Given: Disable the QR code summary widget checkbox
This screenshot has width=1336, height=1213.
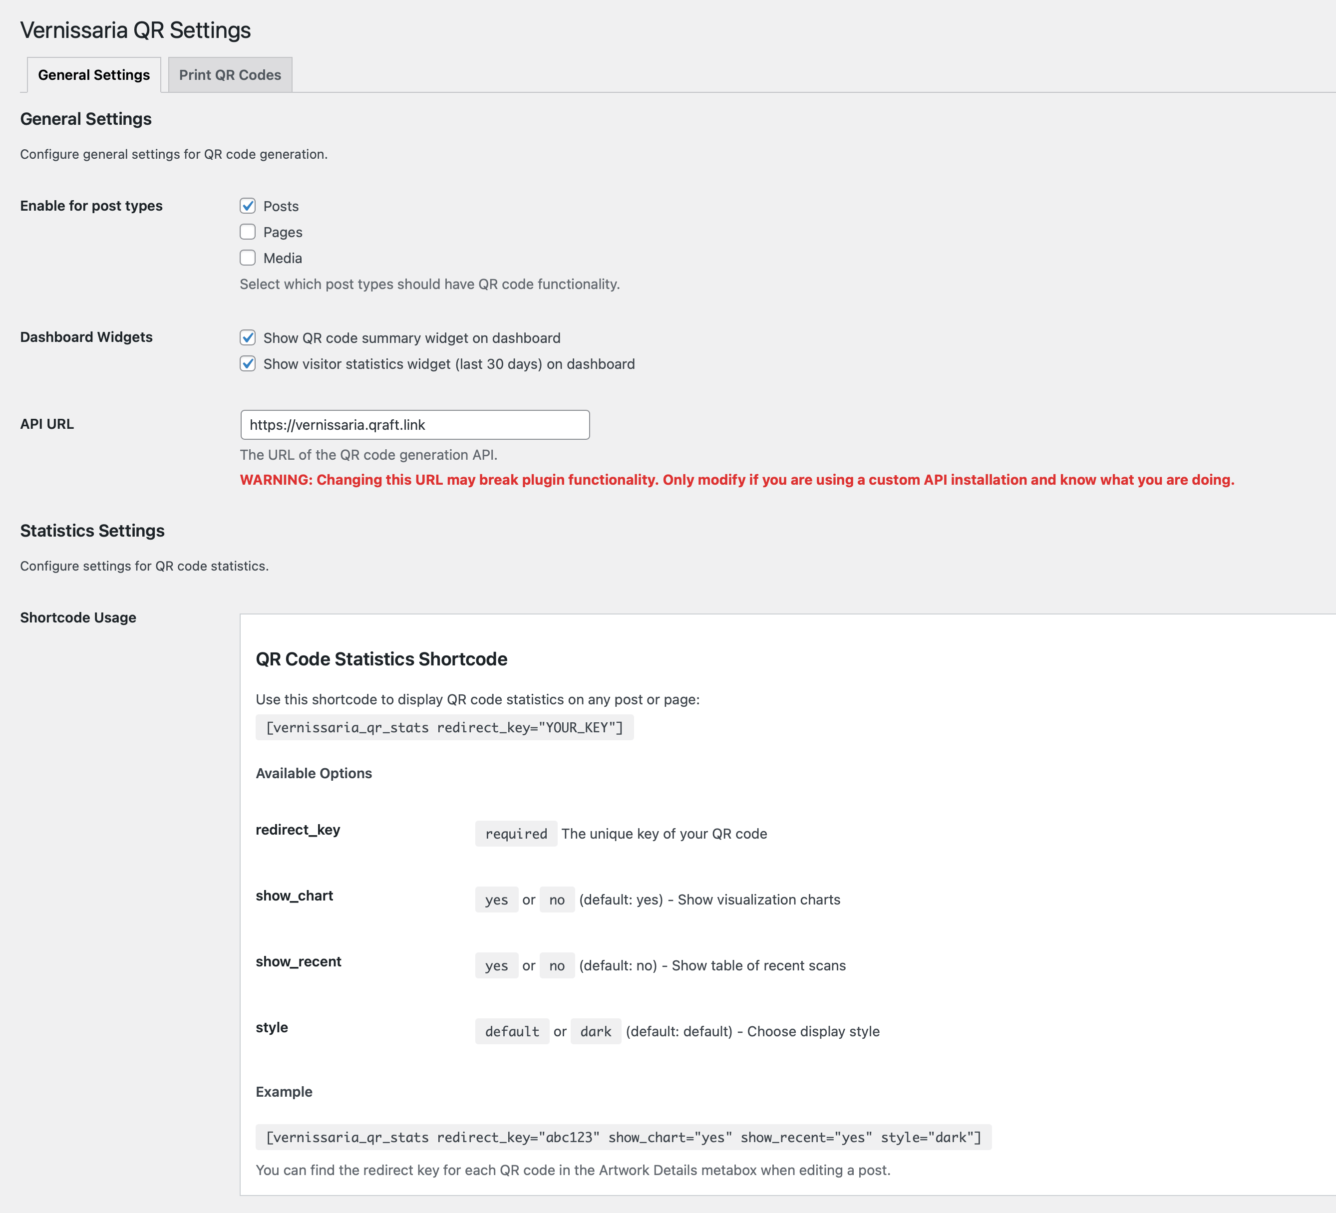Looking at the screenshot, I should tap(248, 338).
